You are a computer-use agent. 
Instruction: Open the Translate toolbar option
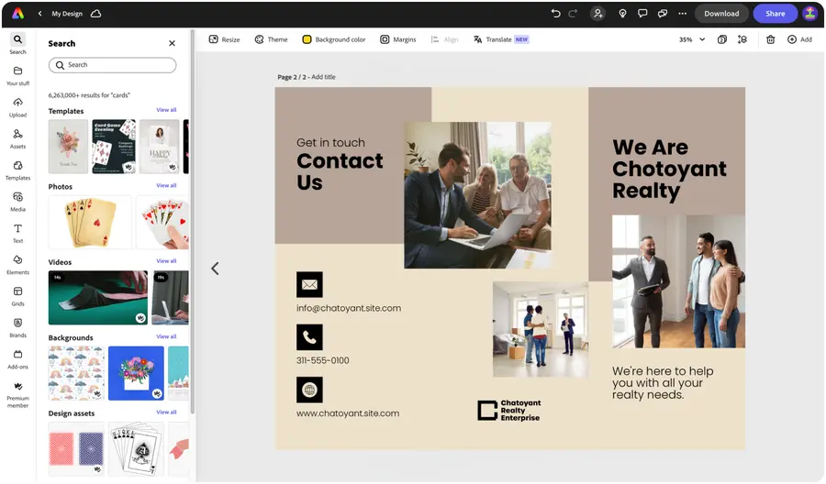[x=501, y=39]
